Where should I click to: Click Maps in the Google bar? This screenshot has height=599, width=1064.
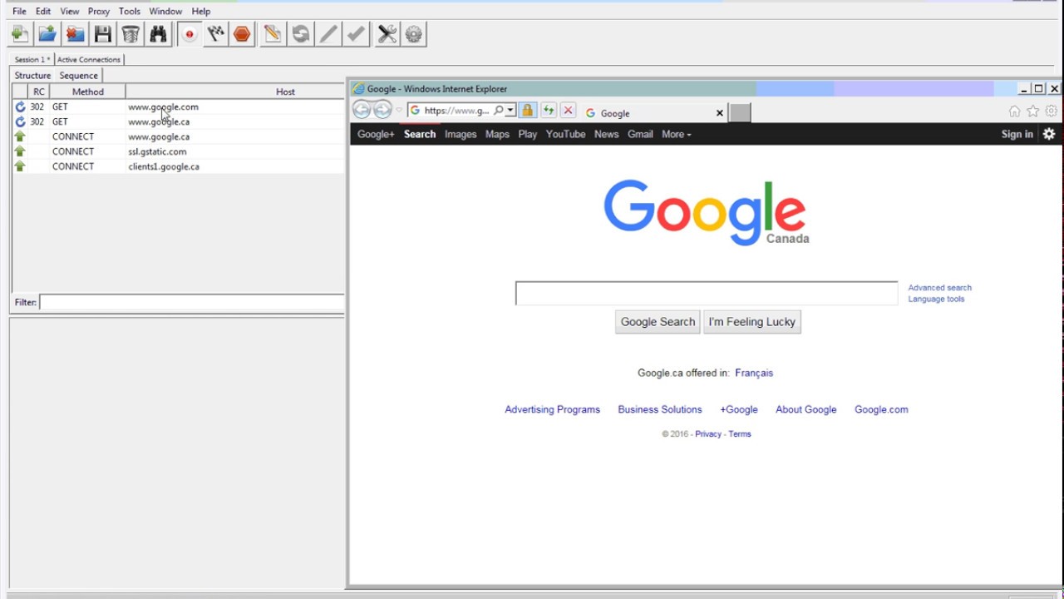pyautogui.click(x=497, y=134)
